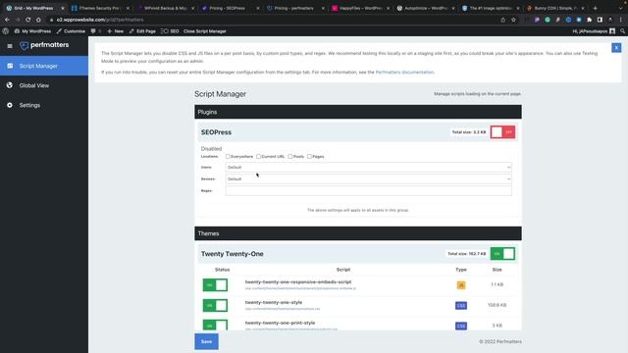
Task: Switch to the iThemes Security Pro tab
Action: (99, 8)
